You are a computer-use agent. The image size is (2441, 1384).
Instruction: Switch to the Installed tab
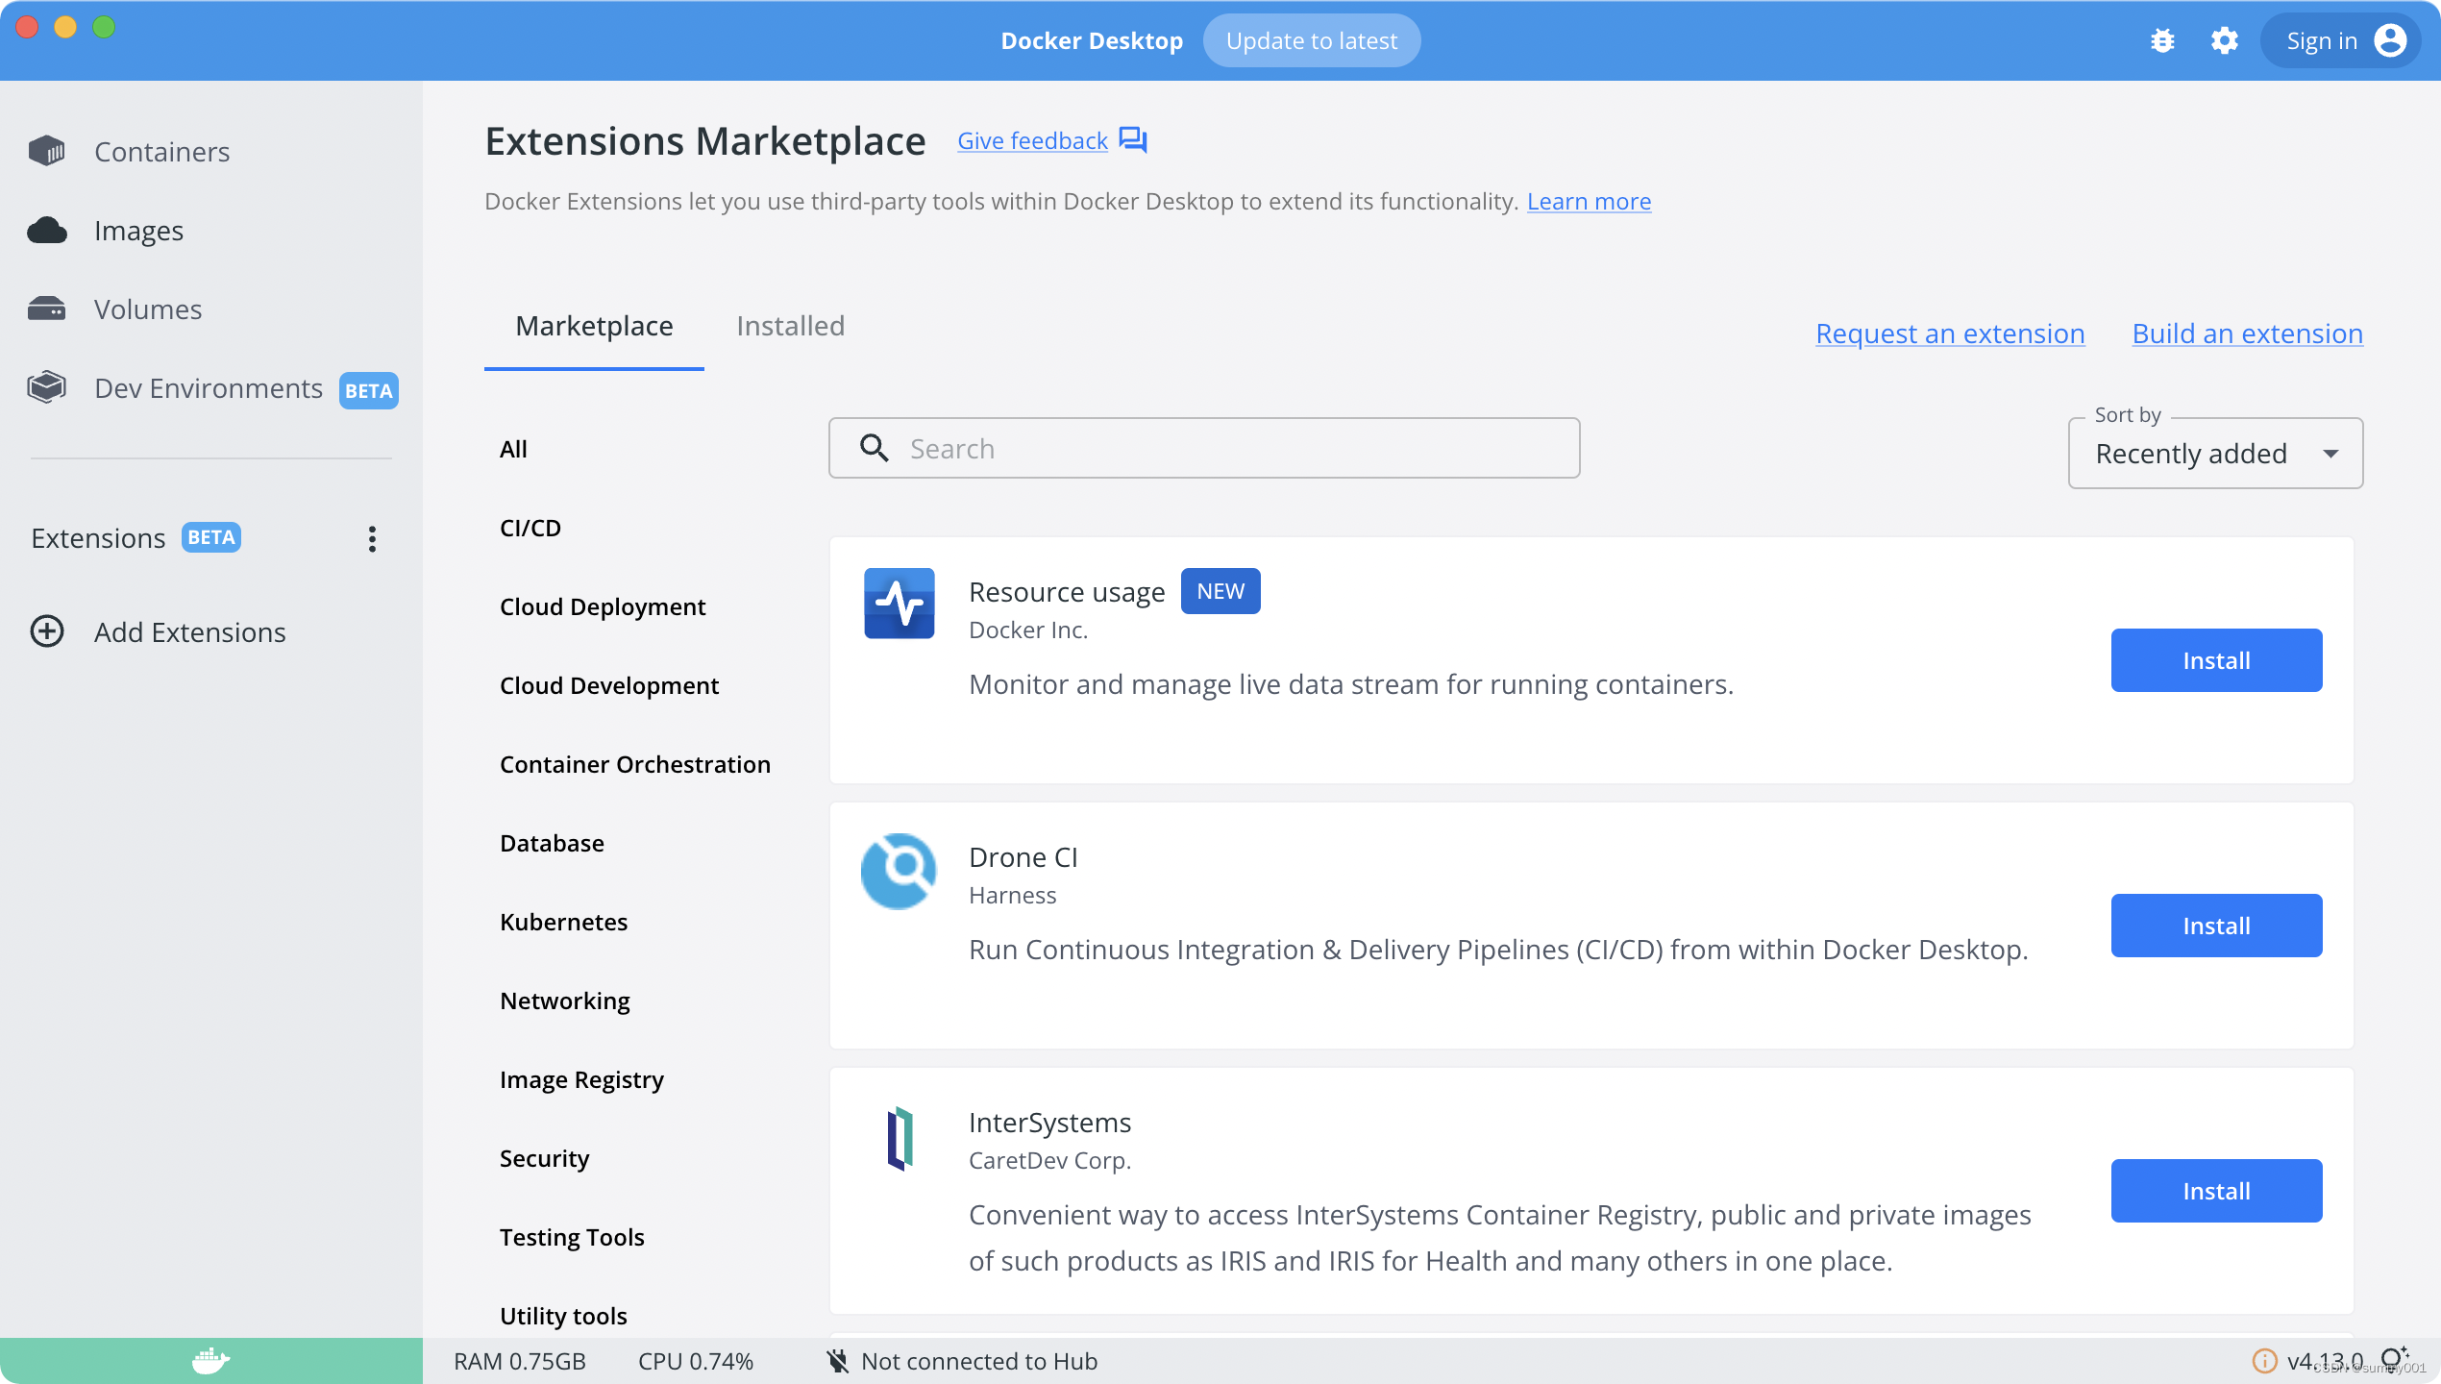pyautogui.click(x=790, y=326)
